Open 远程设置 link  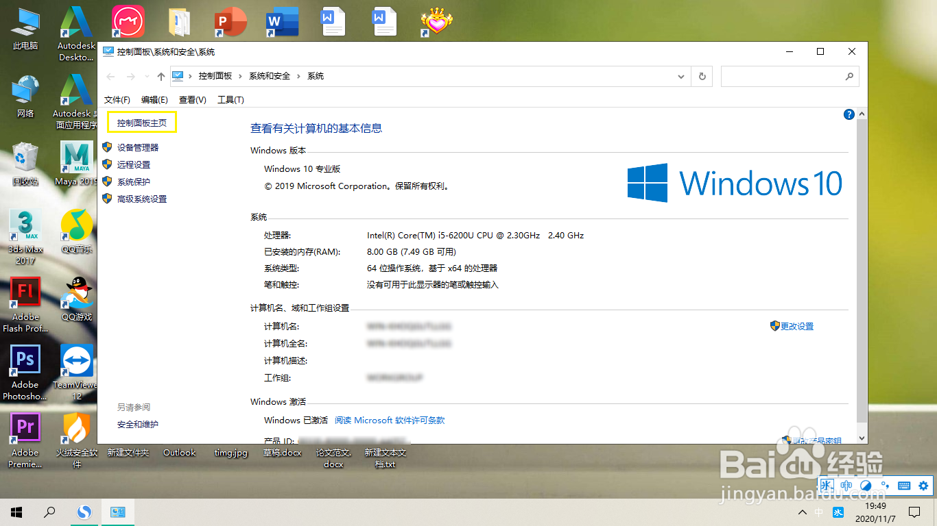click(133, 164)
